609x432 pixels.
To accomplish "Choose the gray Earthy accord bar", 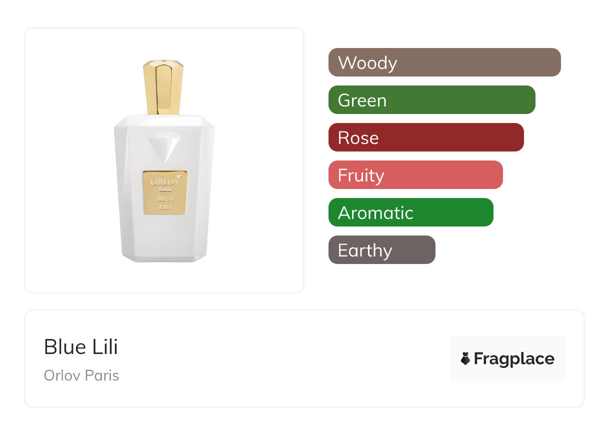I will click(x=382, y=250).
